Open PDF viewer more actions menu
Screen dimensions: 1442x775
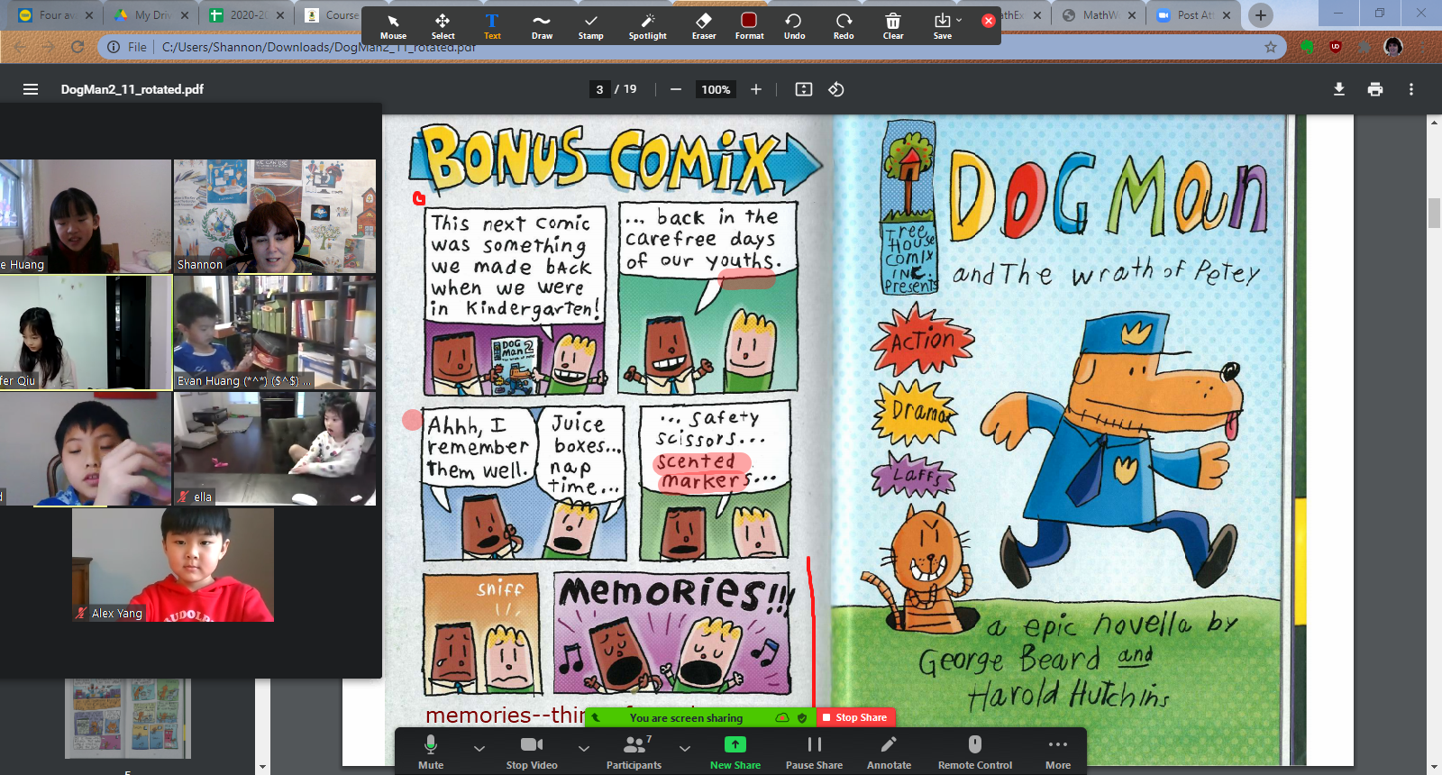pos(1411,89)
